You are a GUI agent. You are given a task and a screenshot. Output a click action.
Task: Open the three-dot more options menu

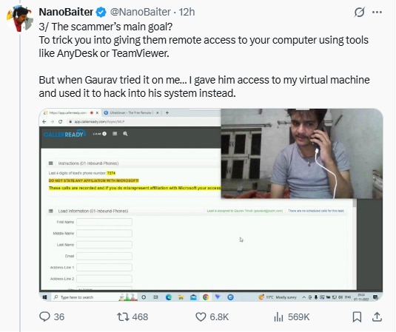point(377,12)
